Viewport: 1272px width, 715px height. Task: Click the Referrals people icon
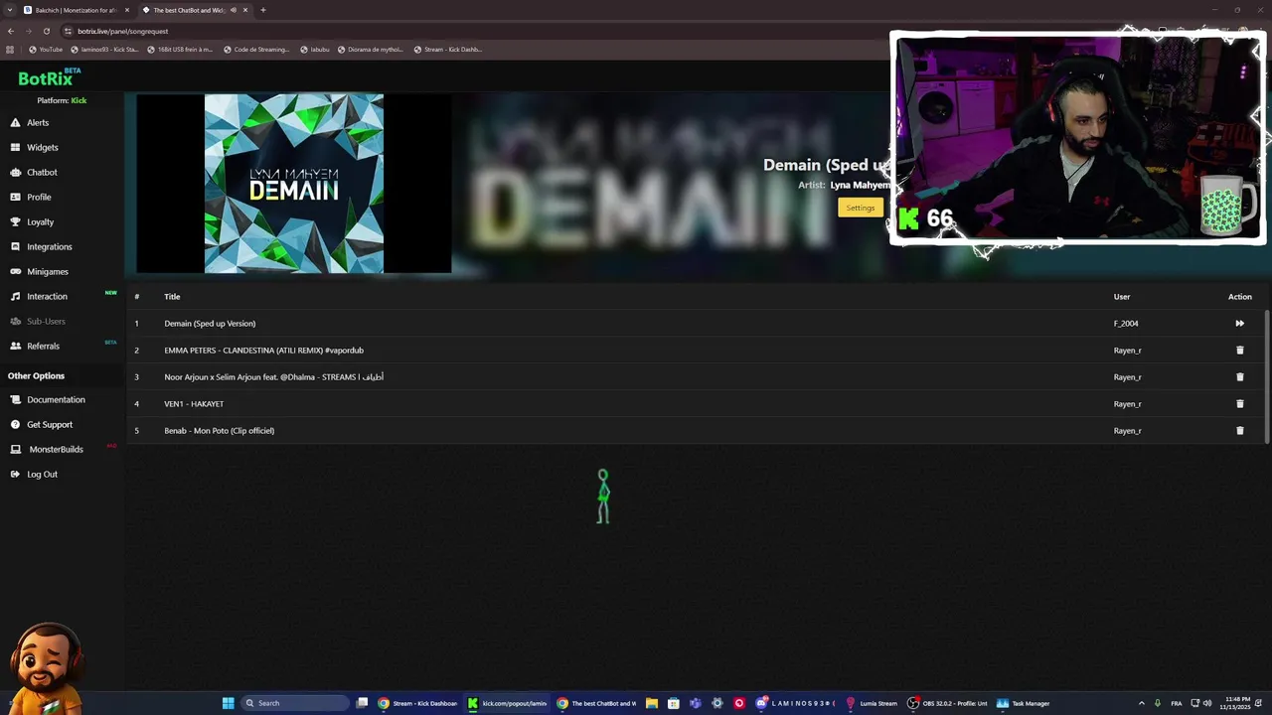click(16, 347)
